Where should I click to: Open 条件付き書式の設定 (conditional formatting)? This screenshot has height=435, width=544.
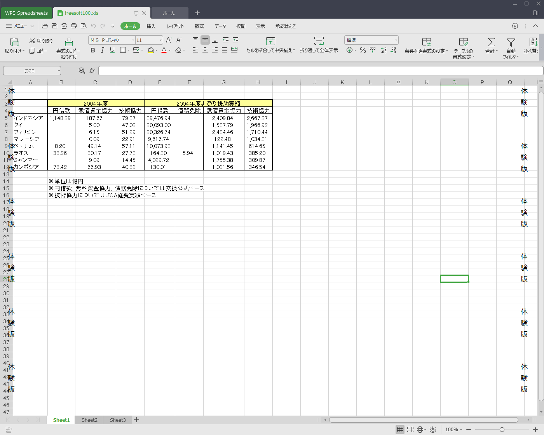[x=426, y=47]
